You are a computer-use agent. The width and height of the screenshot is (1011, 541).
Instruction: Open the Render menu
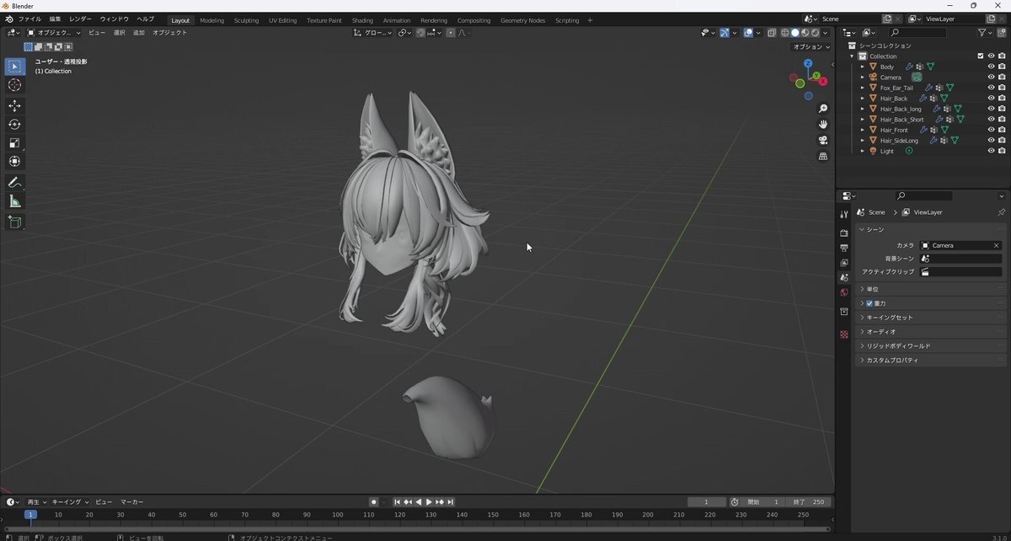pos(80,19)
